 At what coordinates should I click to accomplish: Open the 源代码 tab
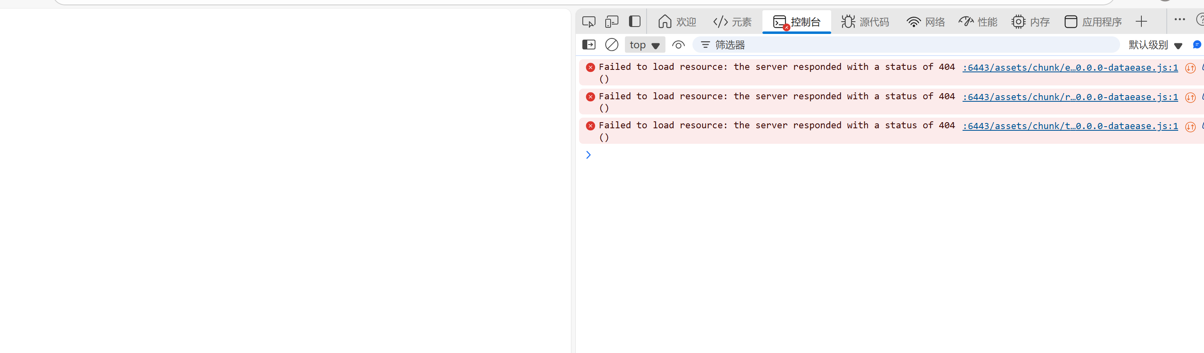point(865,22)
